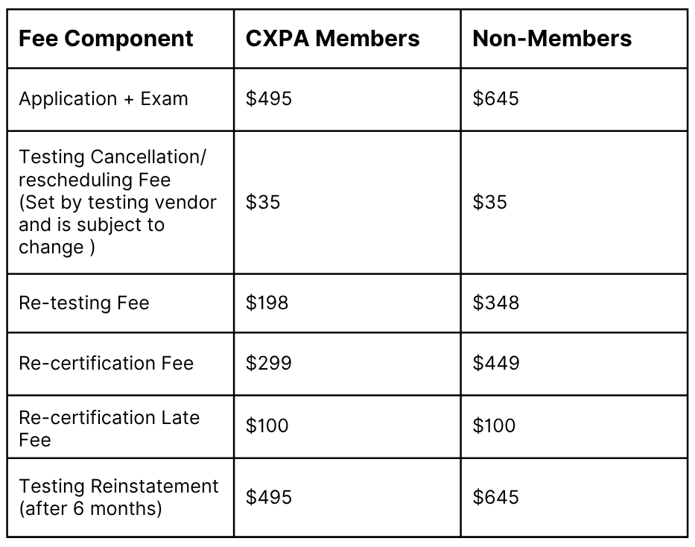This screenshot has height=547, width=695.
Task: Select the CXPA Members column header
Action: point(332,39)
